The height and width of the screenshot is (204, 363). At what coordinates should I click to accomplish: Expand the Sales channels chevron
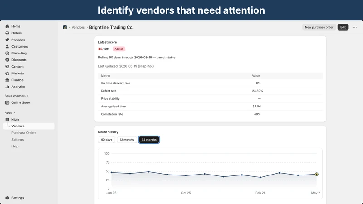(x=28, y=96)
